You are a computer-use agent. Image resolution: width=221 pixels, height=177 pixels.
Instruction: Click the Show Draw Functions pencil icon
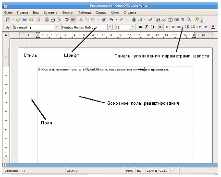click(150, 20)
